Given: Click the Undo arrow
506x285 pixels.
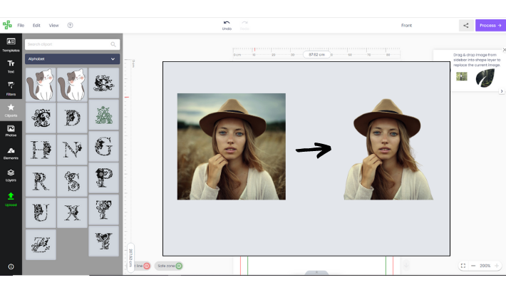Looking at the screenshot, I should [x=227, y=23].
